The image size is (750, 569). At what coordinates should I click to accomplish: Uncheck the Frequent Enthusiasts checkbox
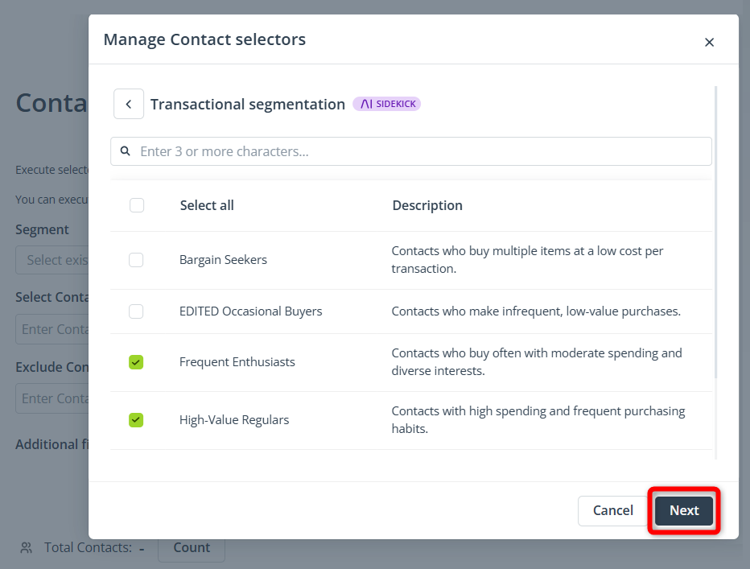click(136, 362)
